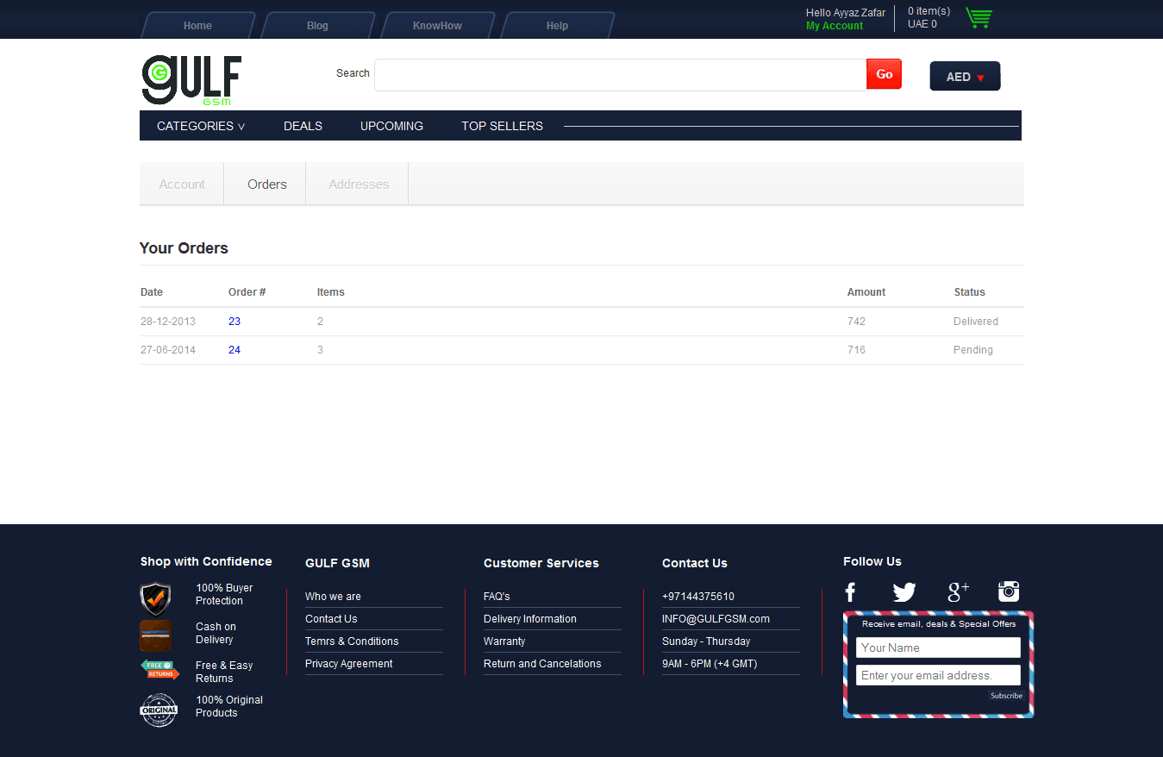
Task: Open order number 23
Action: click(234, 322)
